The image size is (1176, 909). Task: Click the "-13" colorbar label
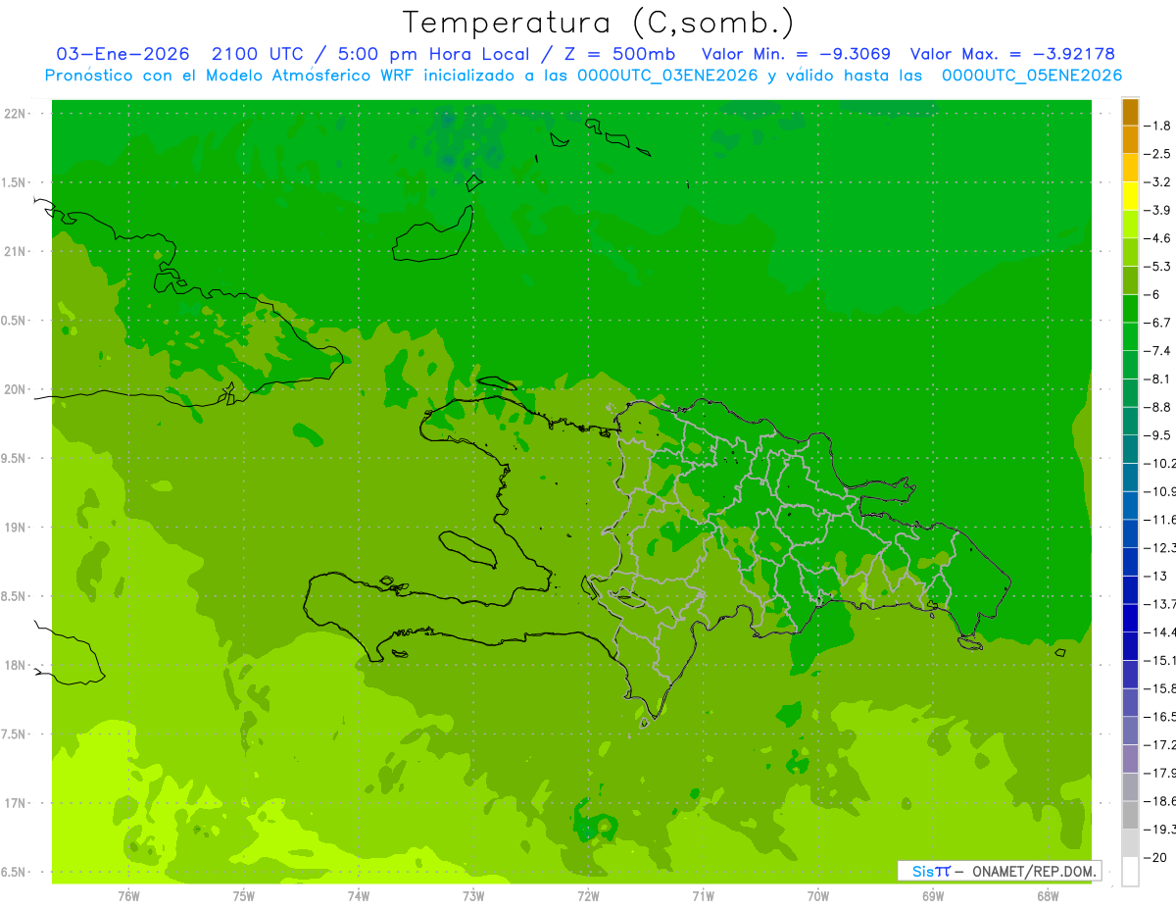coord(1155,576)
